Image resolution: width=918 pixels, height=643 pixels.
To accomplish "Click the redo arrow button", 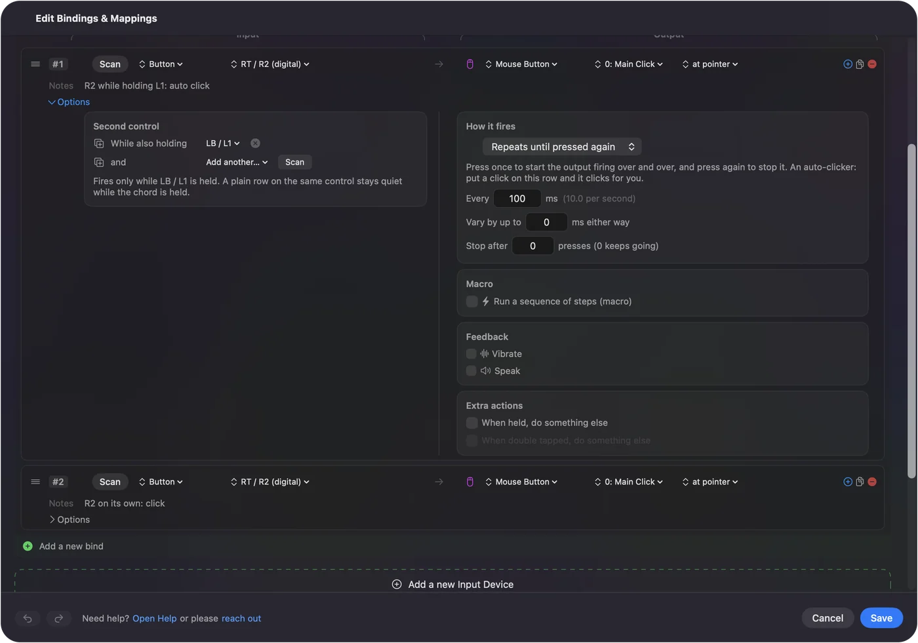I will click(x=58, y=618).
